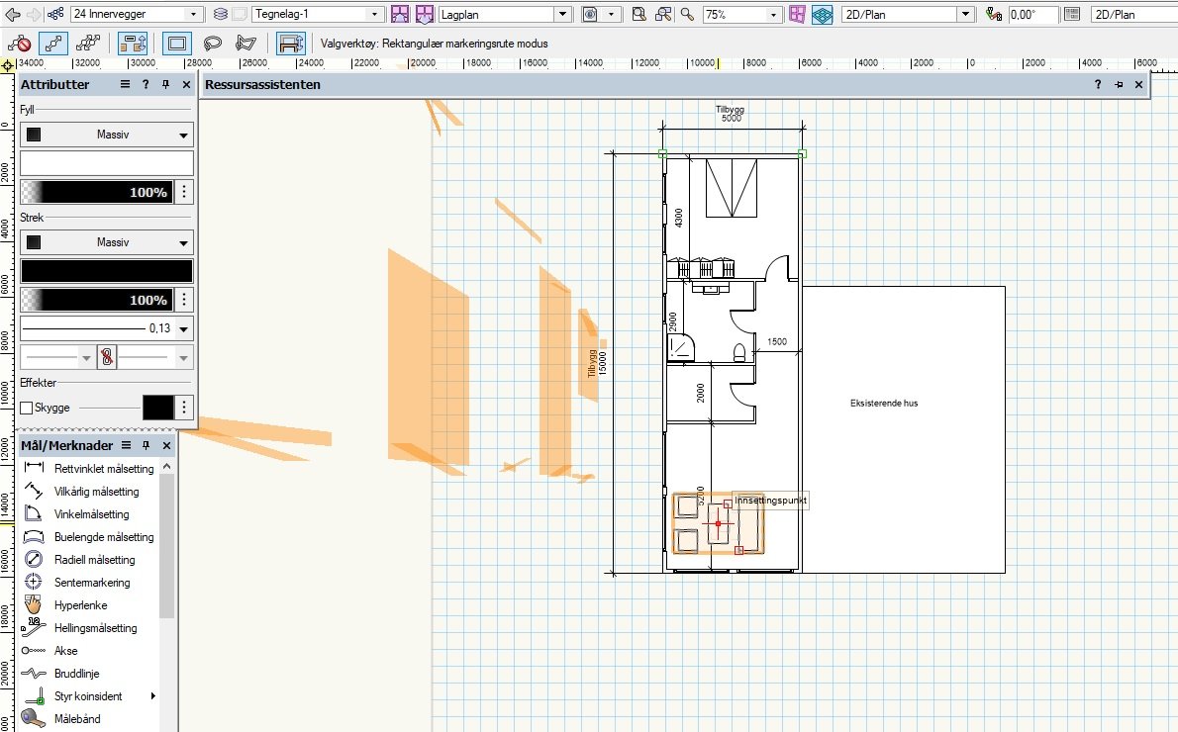Pin the Attributter panel
Viewport: 1178px width, 732px height.
[x=166, y=84]
